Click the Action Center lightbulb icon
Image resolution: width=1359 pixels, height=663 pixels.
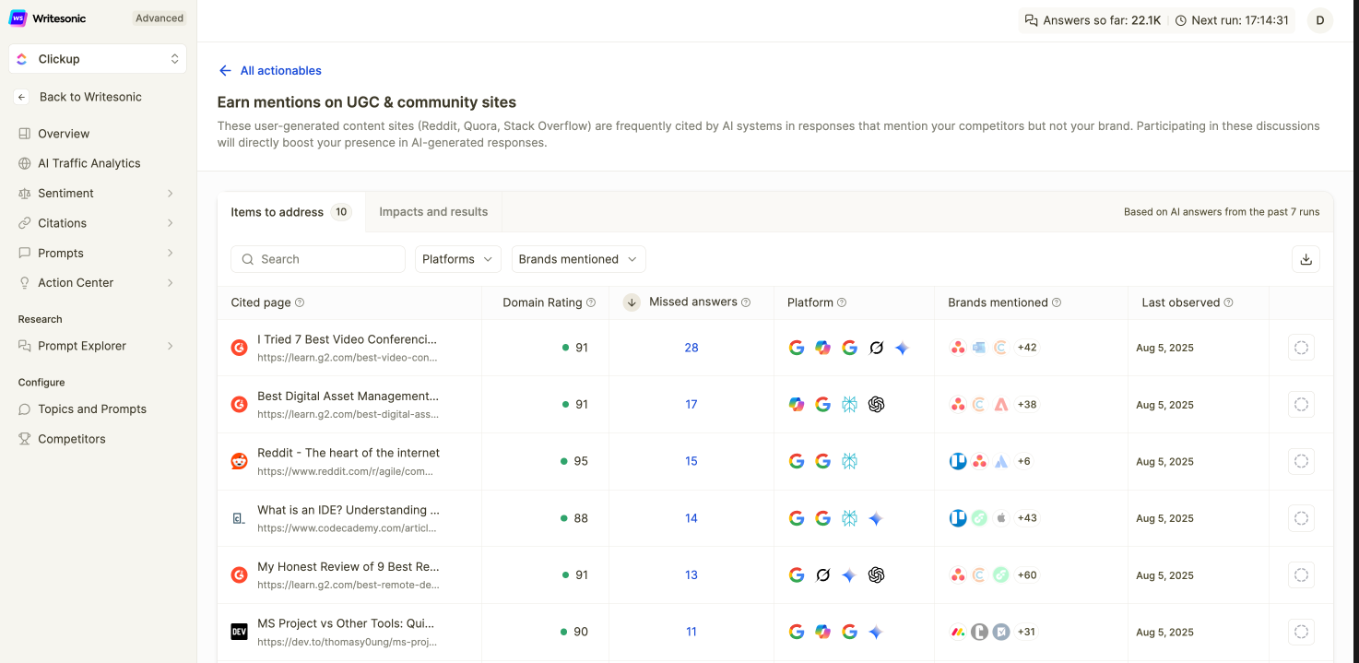pyautogui.click(x=25, y=283)
